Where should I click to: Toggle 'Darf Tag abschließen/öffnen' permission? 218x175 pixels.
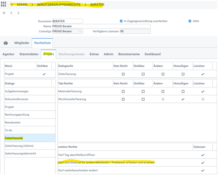203,155
